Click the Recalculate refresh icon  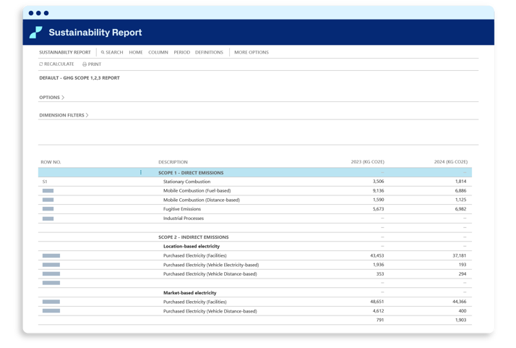point(41,64)
